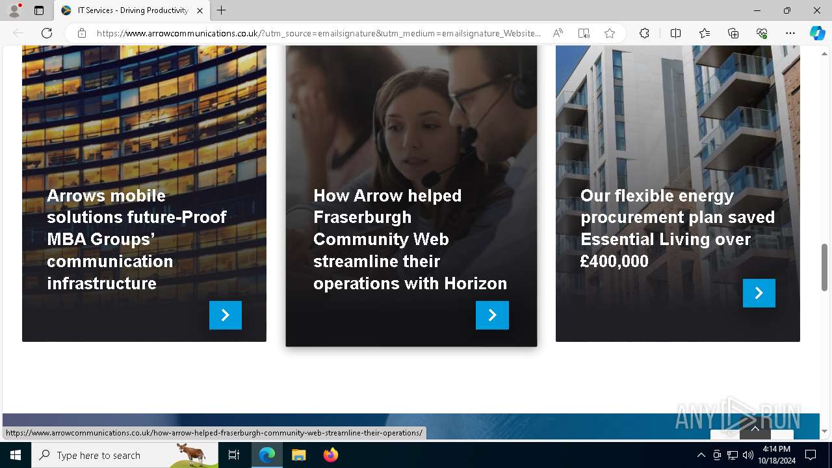The width and height of the screenshot is (832, 468).
Task: Open Copilot sidebar
Action: tap(817, 33)
